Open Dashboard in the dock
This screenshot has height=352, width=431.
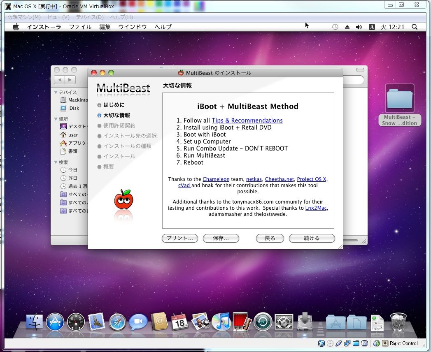tap(76, 322)
